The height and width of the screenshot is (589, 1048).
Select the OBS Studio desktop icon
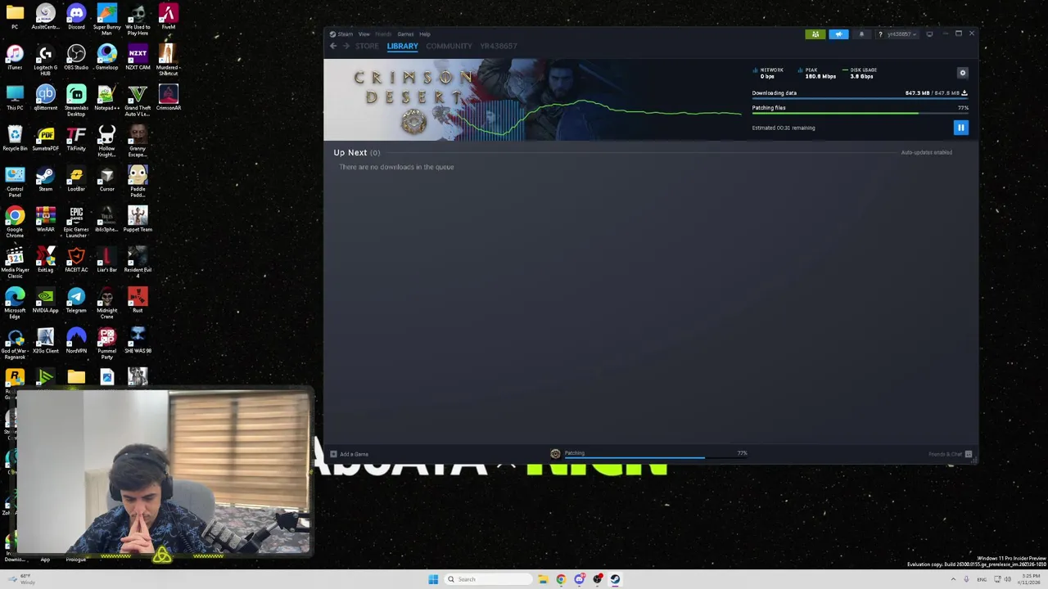(76, 57)
